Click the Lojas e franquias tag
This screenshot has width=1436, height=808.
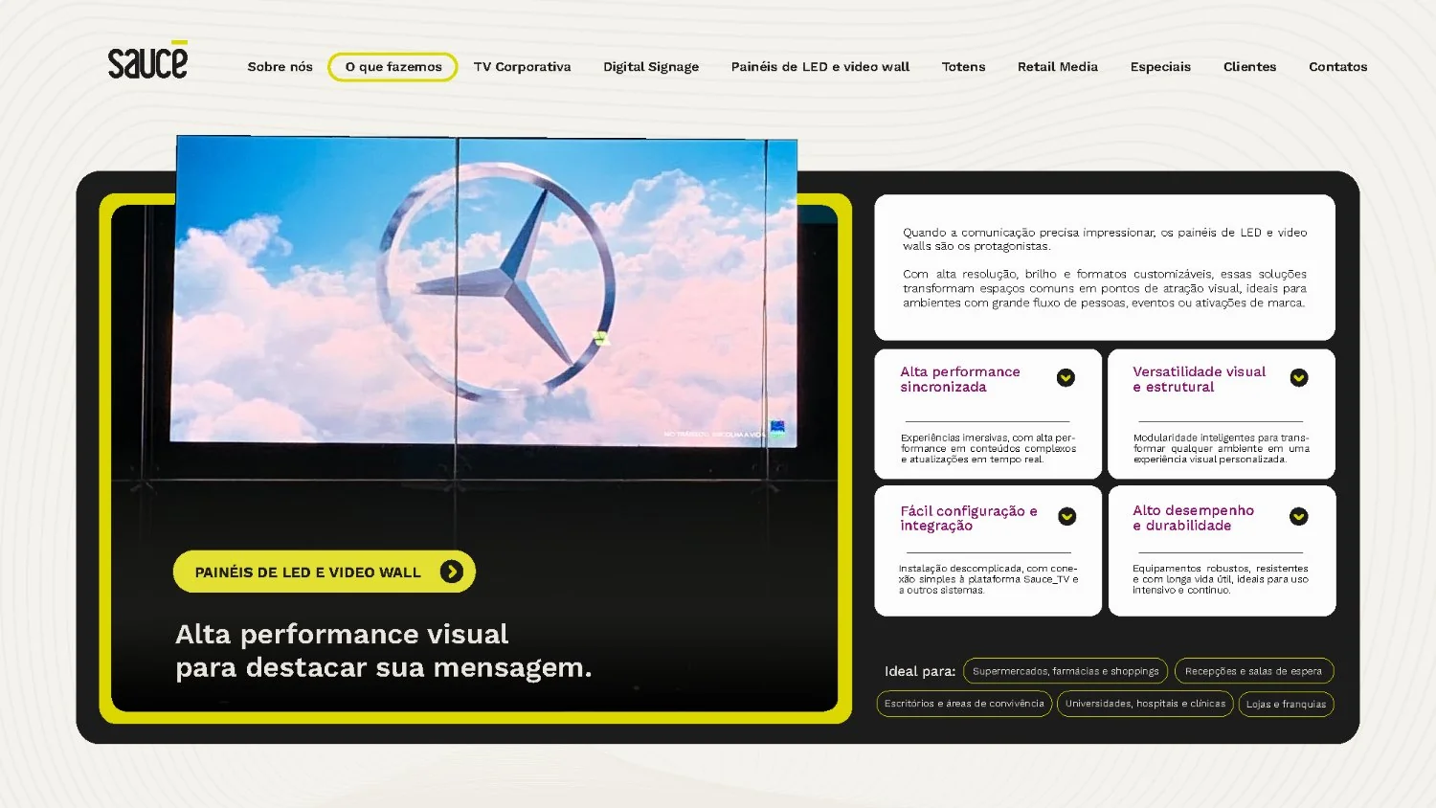[1286, 704]
